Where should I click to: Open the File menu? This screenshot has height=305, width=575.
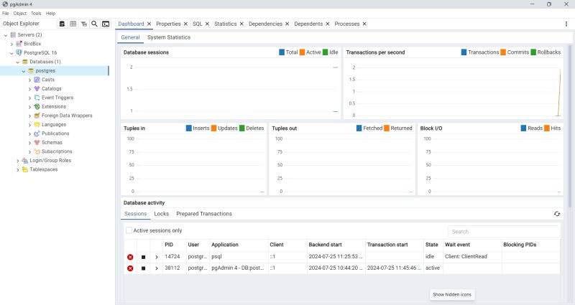(6, 13)
